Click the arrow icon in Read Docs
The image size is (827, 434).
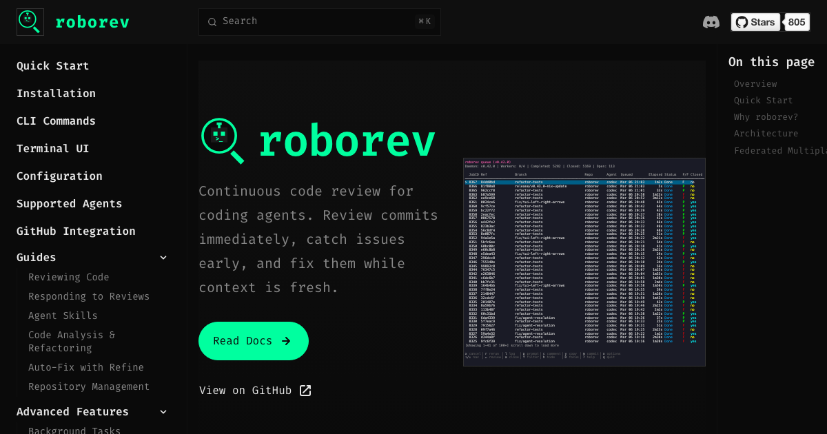point(286,341)
